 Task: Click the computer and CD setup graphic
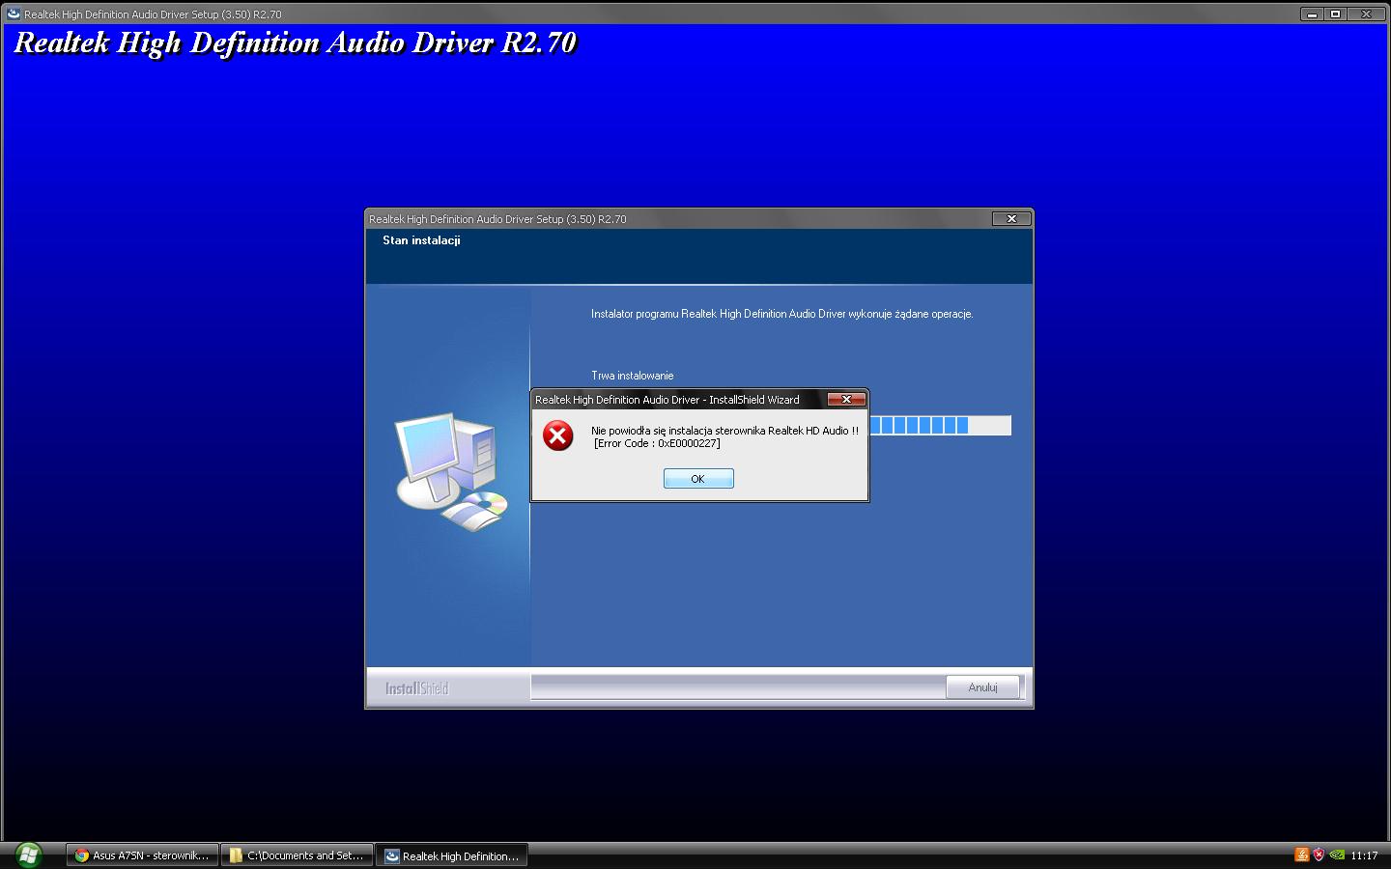coord(451,472)
